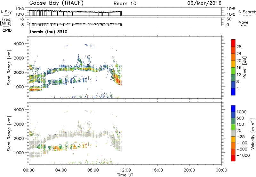The image size is (256, 177).
Task: Click the Time UT axis title
Action: pyautogui.click(x=125, y=175)
